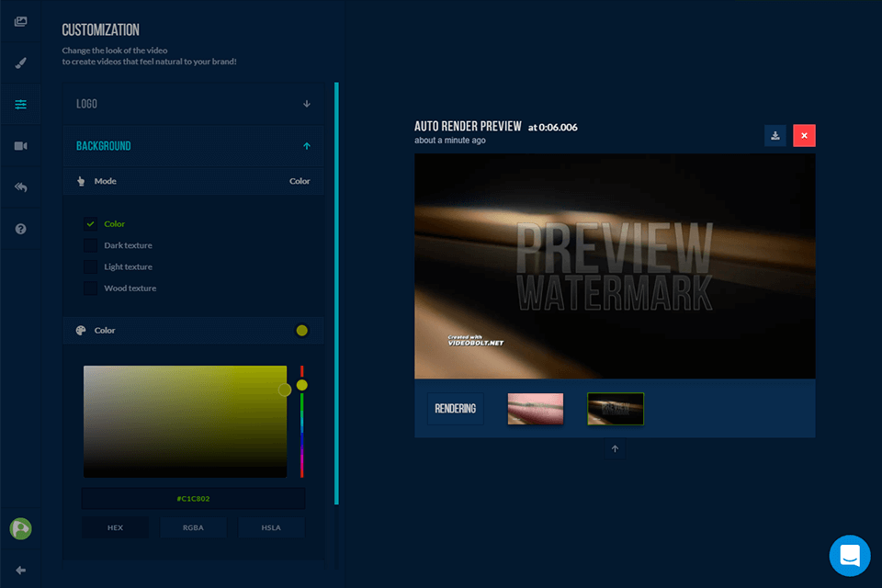Enable the Light texture option
The height and width of the screenshot is (588, 882).
tap(91, 266)
